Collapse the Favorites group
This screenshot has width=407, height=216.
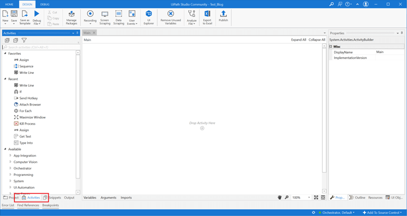(x=5, y=54)
